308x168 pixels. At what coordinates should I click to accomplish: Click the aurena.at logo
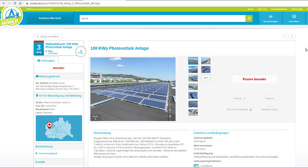(x=11, y=16)
